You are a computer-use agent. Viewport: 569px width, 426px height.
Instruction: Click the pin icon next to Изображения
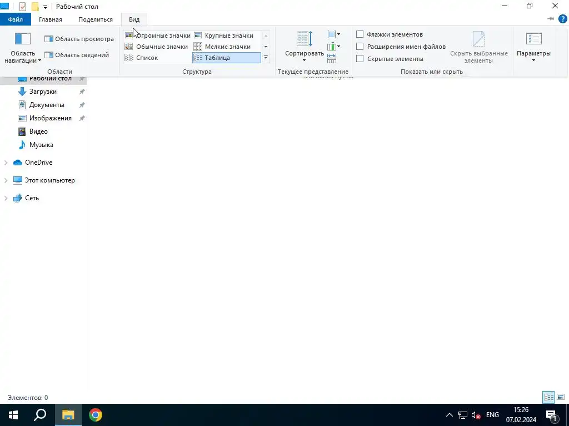coord(82,118)
